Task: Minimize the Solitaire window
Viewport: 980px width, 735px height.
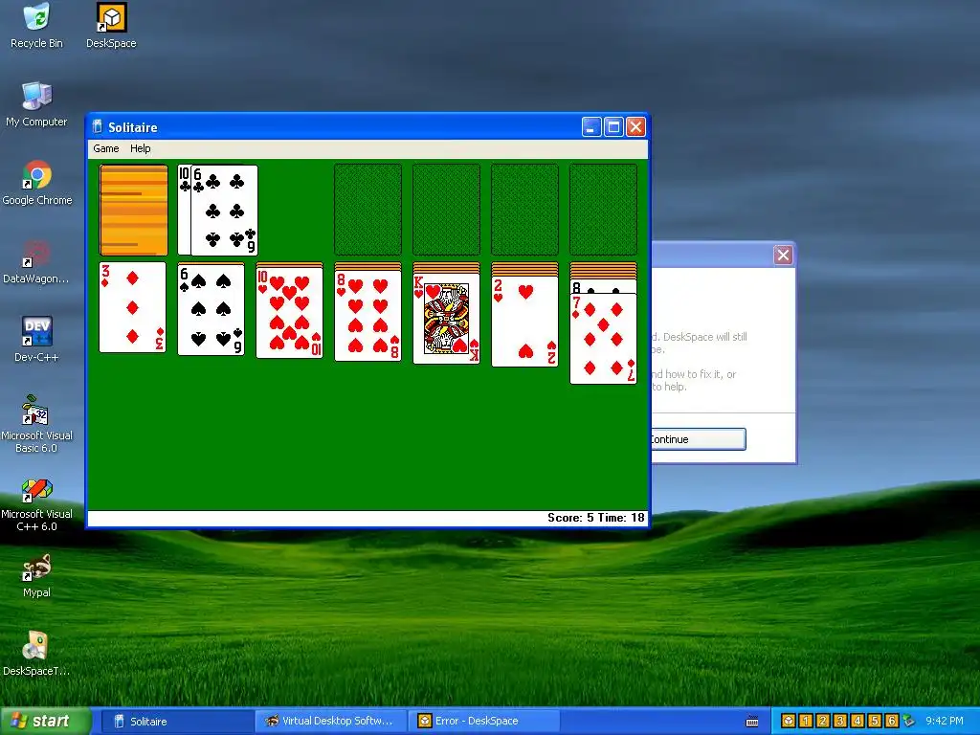Action: [591, 127]
